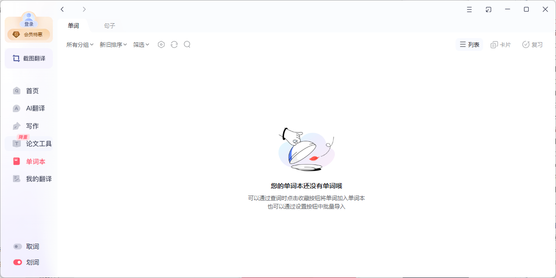Click the search magnifier icon
This screenshot has width=556, height=278.
pos(187,44)
